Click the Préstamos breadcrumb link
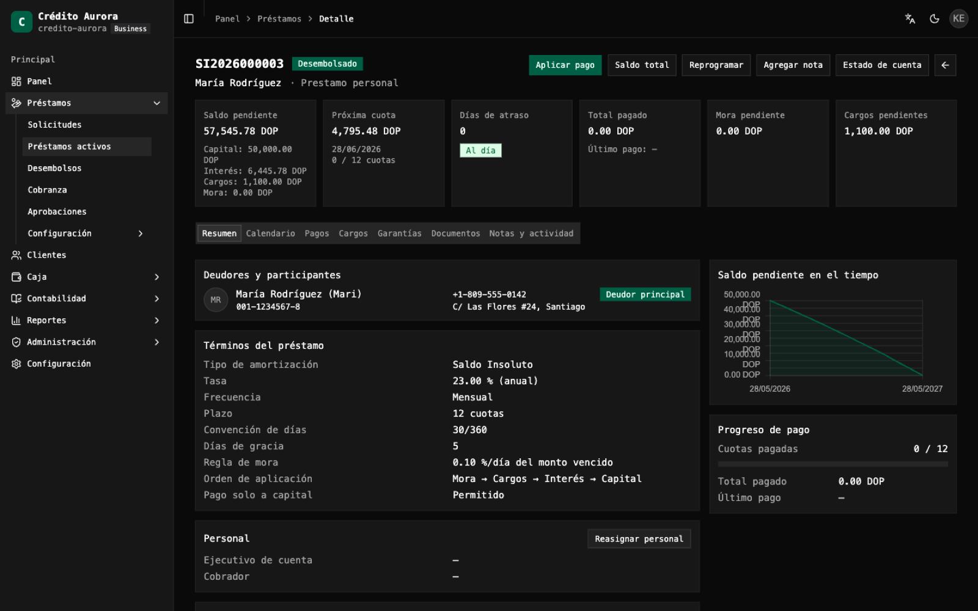The height and width of the screenshot is (611, 978). click(x=279, y=19)
